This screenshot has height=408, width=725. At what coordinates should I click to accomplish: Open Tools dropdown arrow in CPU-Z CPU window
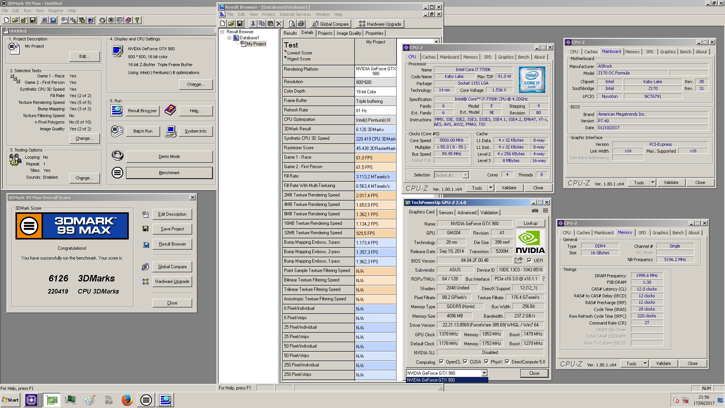491,188
